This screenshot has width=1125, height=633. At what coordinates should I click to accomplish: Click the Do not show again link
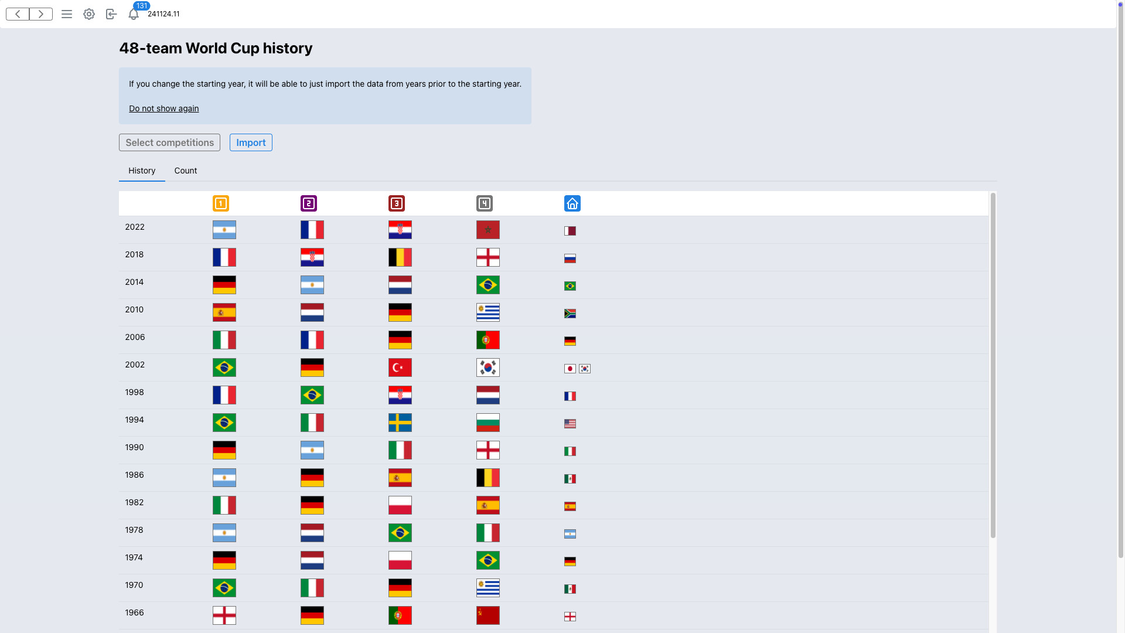pyautogui.click(x=164, y=108)
